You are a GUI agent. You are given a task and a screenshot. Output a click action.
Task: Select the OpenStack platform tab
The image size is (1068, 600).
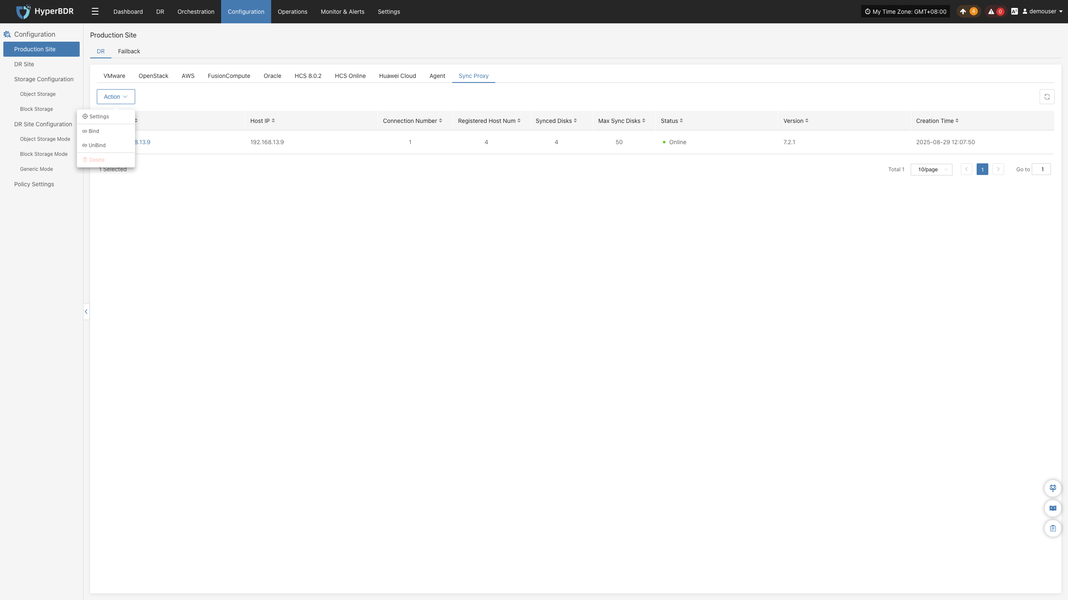(154, 76)
